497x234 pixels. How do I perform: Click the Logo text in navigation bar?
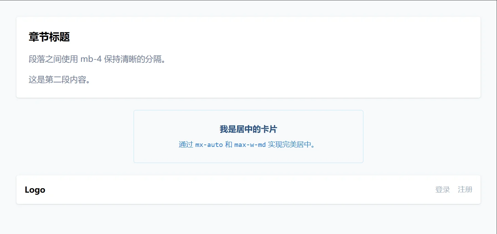pos(35,190)
